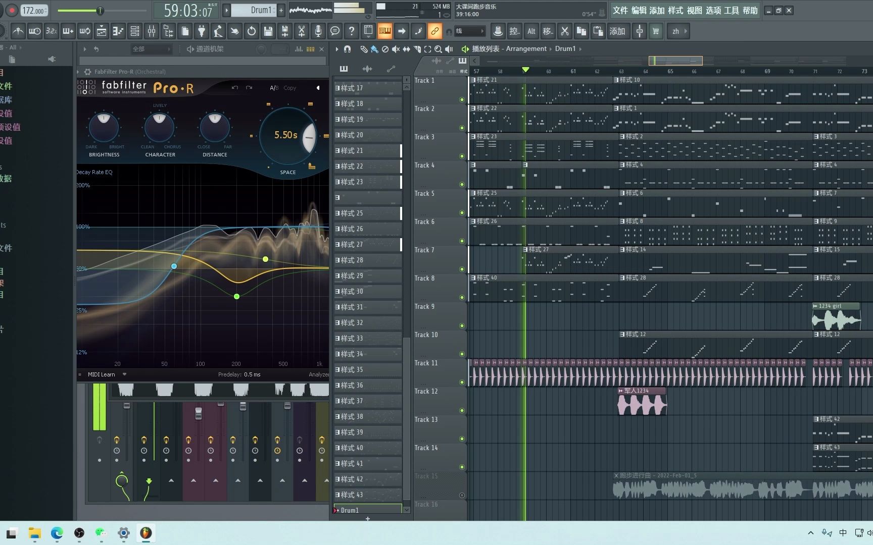Viewport: 873px width, 545px height.
Task: Click the Brightness knob in Pro-R
Action: point(104,127)
